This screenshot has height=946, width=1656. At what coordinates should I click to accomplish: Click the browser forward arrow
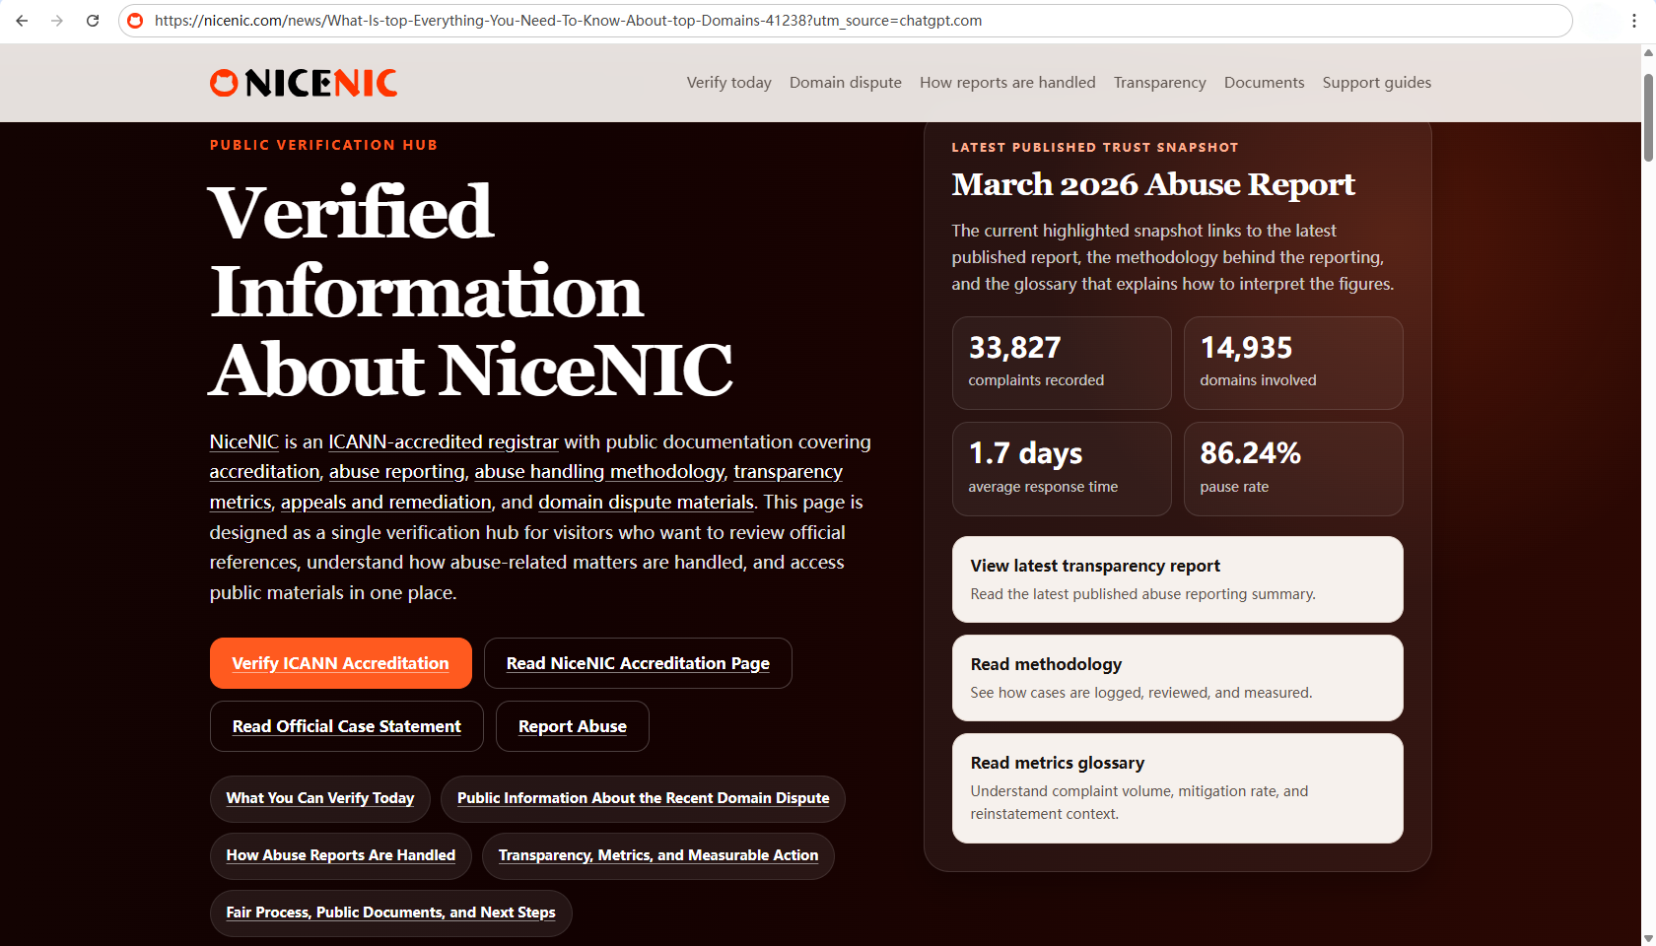point(57,21)
